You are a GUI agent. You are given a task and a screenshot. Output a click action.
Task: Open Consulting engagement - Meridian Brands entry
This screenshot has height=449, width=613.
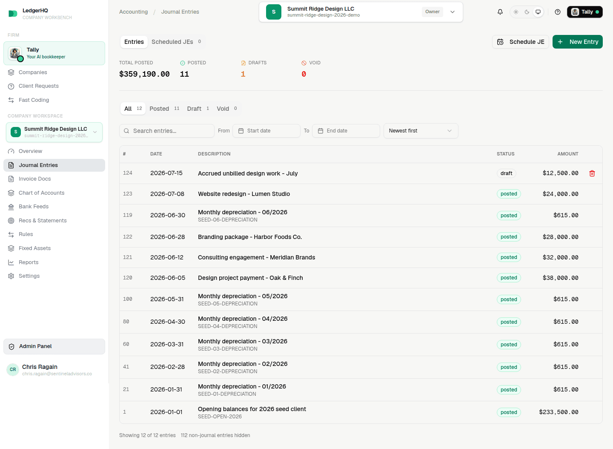[361, 257]
